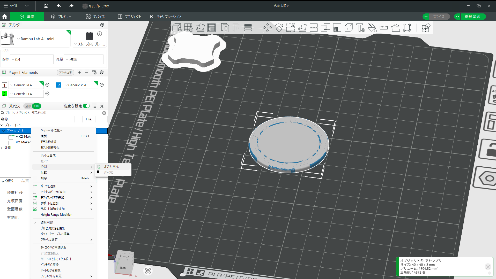Switch to the プロジェクト tab
The height and width of the screenshot is (279, 496).
point(130,17)
